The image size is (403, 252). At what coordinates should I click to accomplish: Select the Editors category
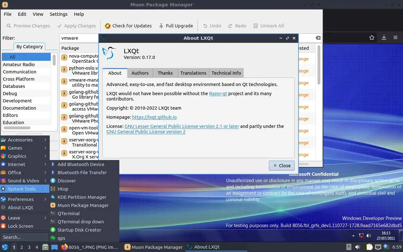tap(26, 115)
